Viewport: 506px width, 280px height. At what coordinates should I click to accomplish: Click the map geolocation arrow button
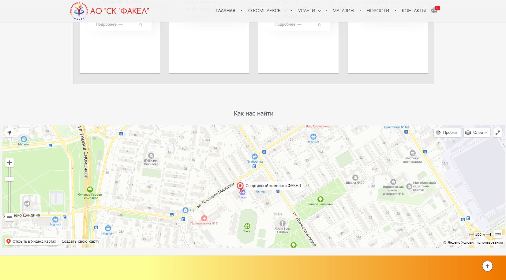[9, 133]
